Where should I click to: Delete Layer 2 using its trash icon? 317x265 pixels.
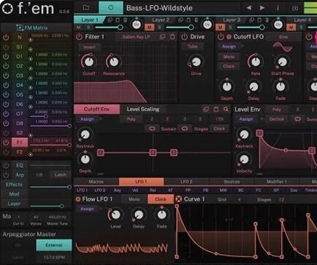point(196,20)
